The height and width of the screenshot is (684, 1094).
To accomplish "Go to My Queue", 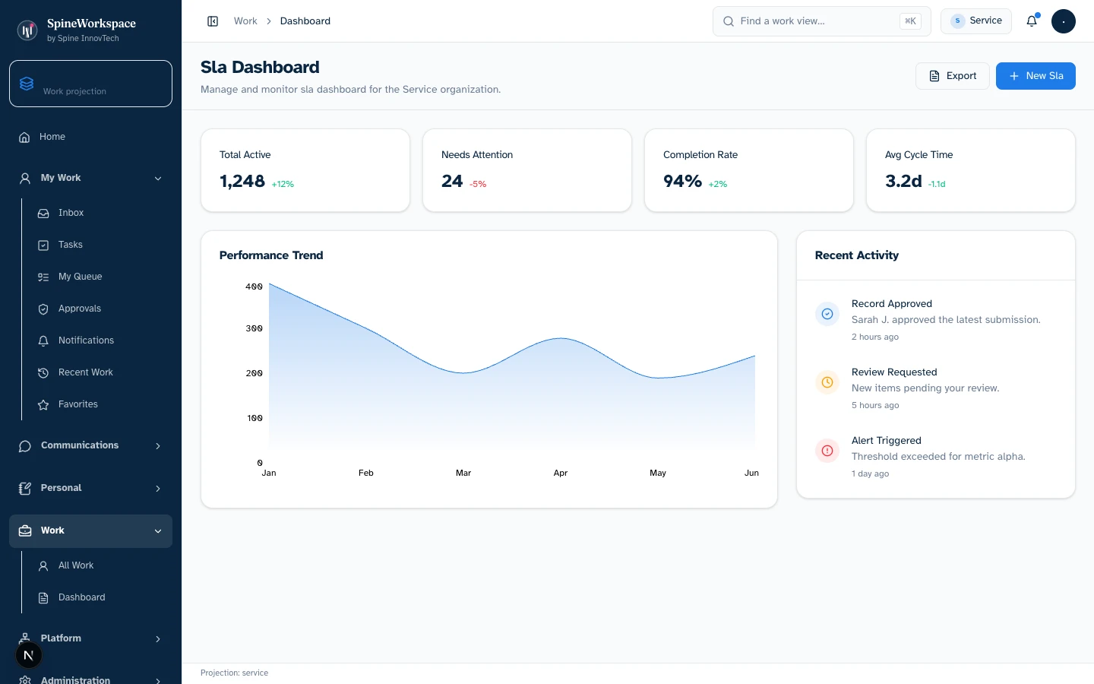I will click(100, 277).
